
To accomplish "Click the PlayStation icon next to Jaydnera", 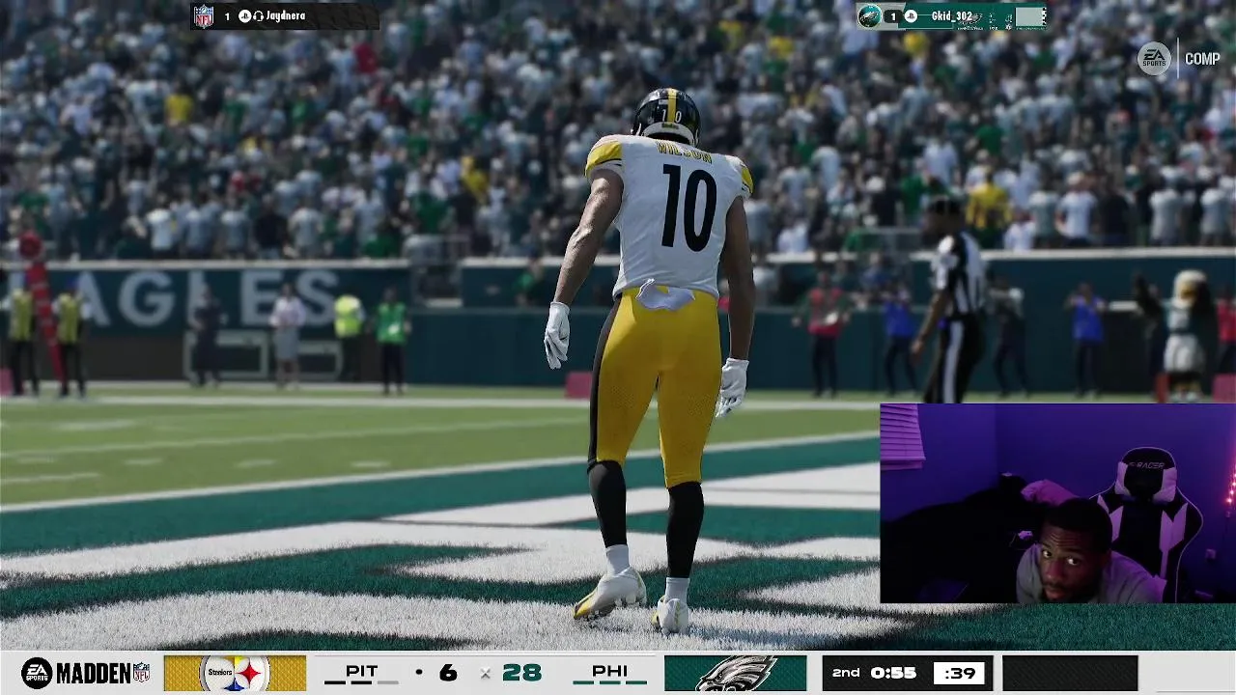I will pos(244,16).
